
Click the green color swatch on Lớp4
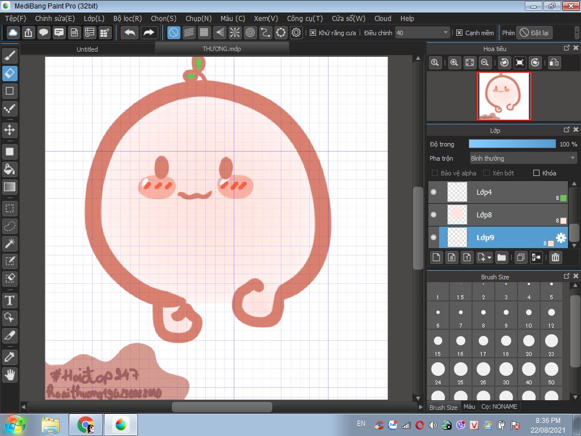563,198
